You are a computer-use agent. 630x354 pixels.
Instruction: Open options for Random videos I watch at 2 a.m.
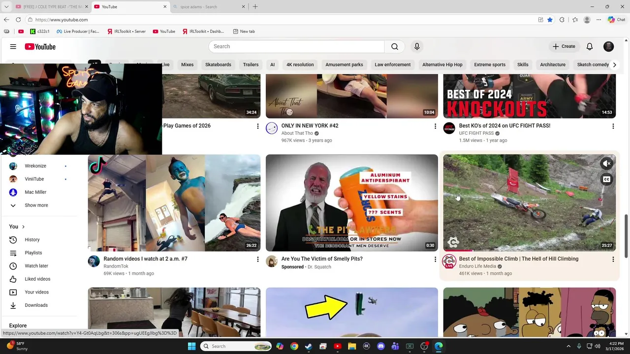point(257,259)
